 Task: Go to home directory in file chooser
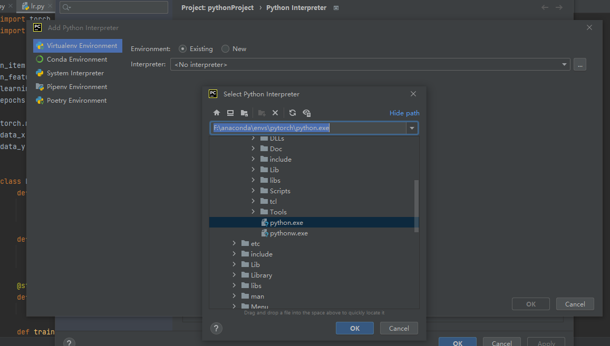(x=217, y=113)
